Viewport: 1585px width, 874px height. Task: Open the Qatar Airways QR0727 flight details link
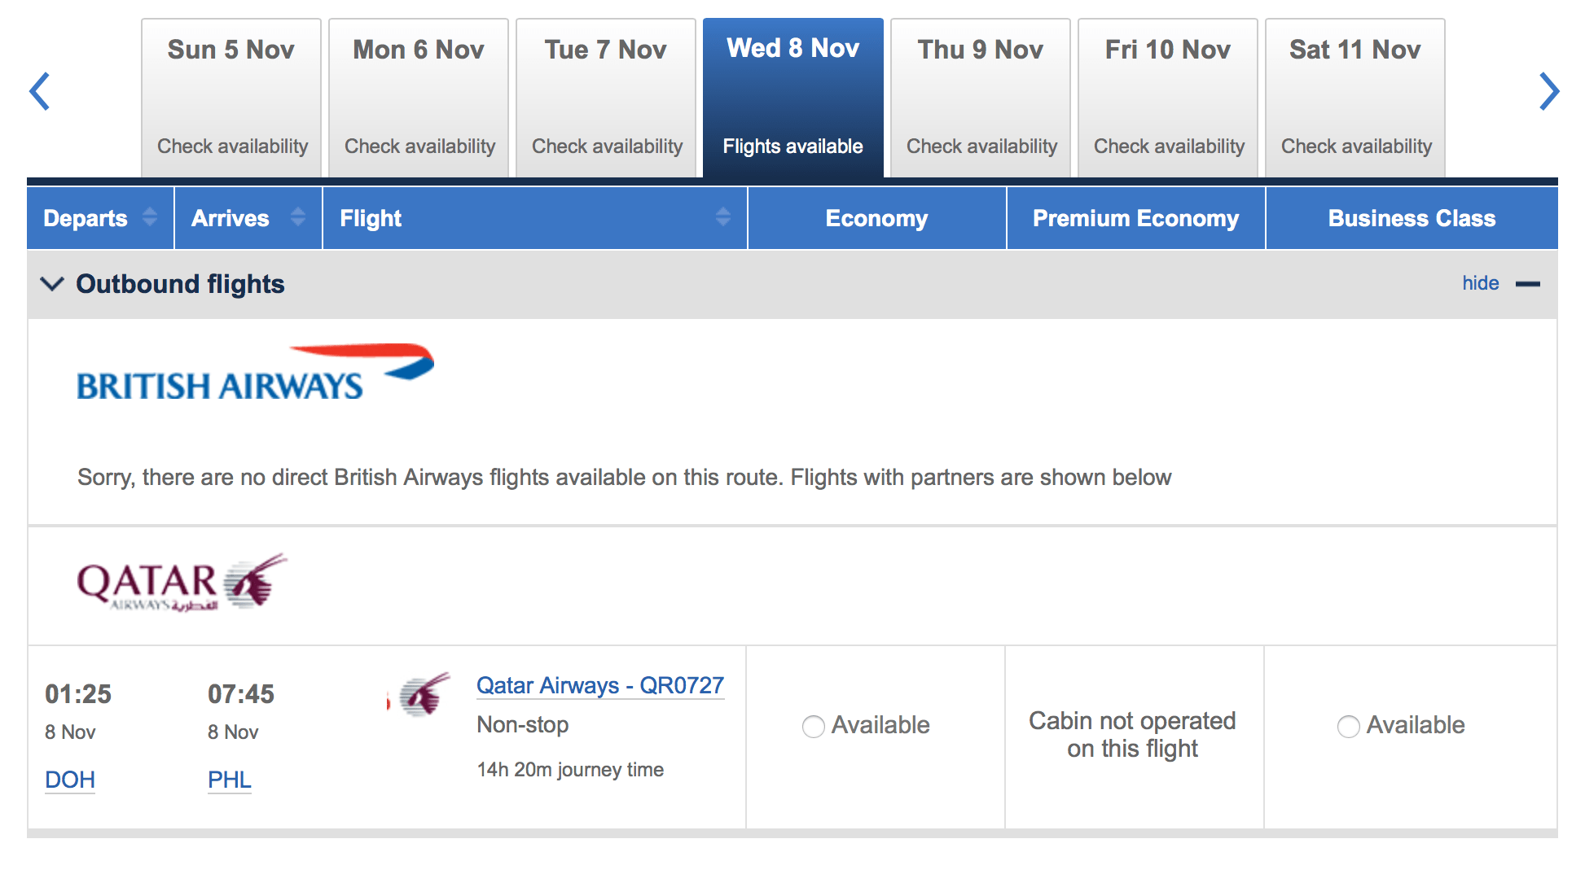coord(600,686)
